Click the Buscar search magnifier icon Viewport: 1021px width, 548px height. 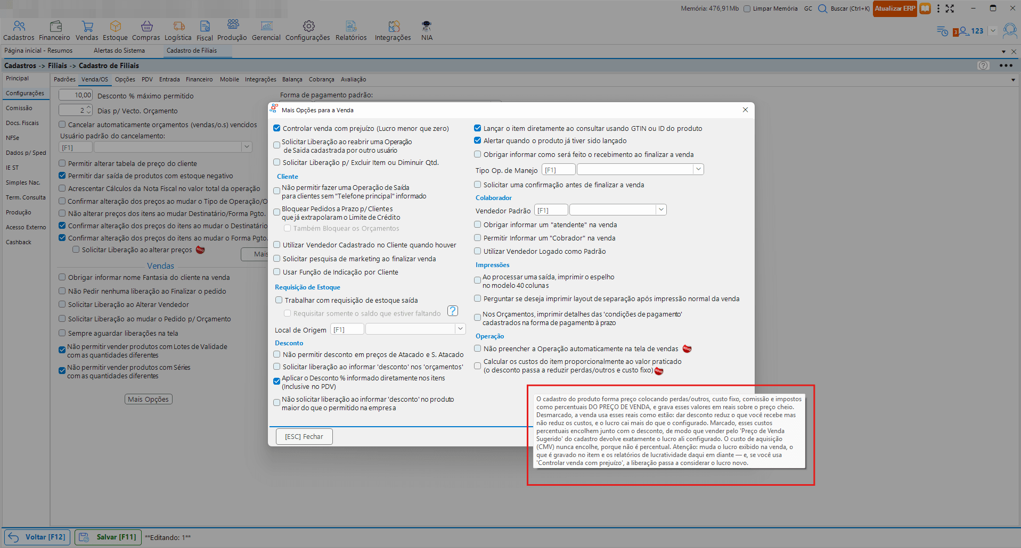coord(822,9)
